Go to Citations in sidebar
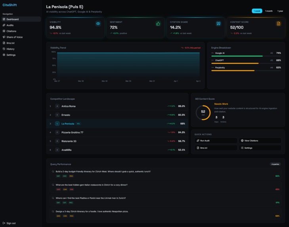289x227 pixels. [21, 31]
